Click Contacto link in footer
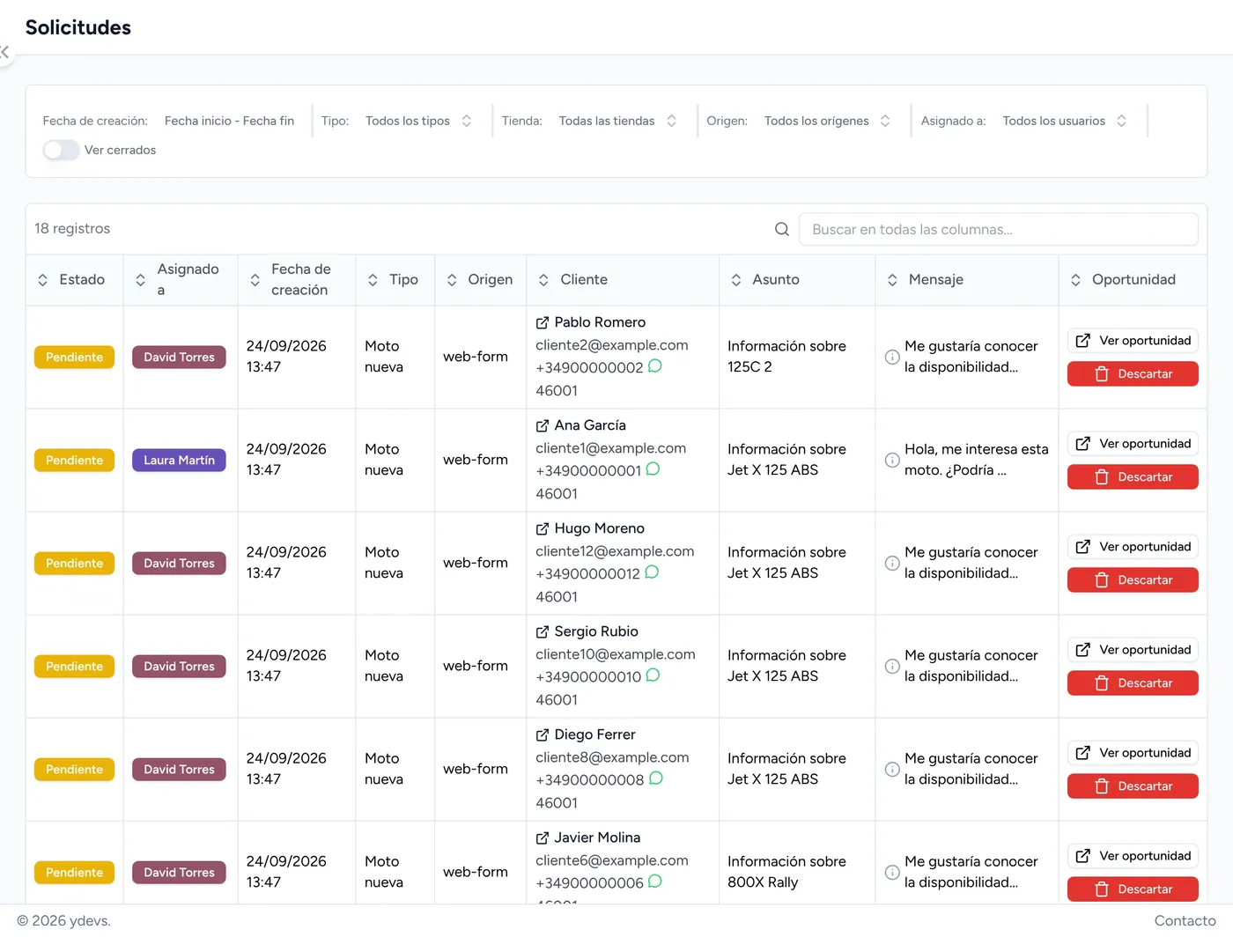The height and width of the screenshot is (937, 1233). coord(1185,921)
